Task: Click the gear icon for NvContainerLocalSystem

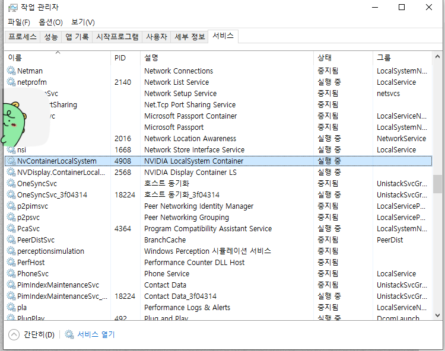Action: (x=11, y=161)
